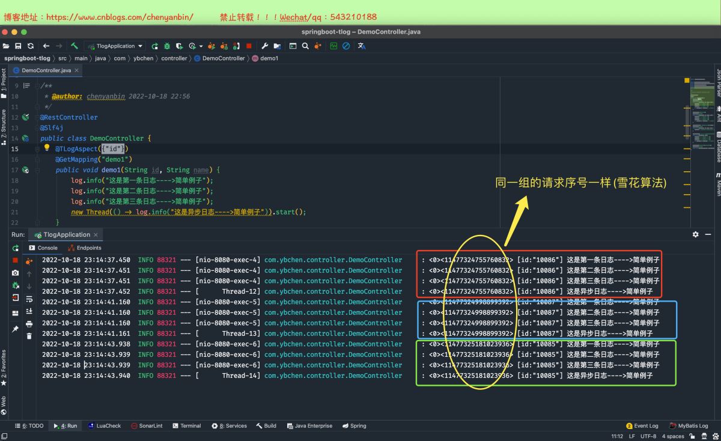This screenshot has width=721, height=441.
Task: Clear console using the trash icon
Action: (29, 336)
